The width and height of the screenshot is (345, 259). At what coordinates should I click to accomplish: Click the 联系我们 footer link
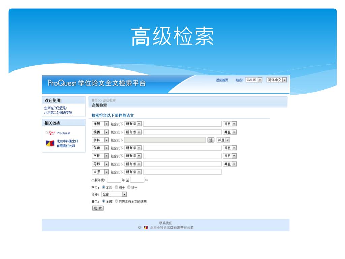(166, 223)
